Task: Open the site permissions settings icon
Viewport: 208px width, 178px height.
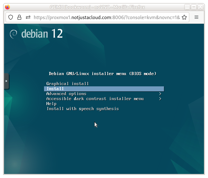Action: pos(28,17)
